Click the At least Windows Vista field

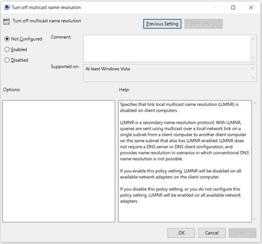pos(167,73)
